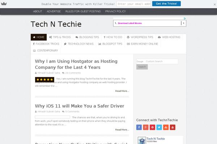Screen dimensions: 217x144
Task: Open the Advertise page
Action: click(x=54, y=12)
